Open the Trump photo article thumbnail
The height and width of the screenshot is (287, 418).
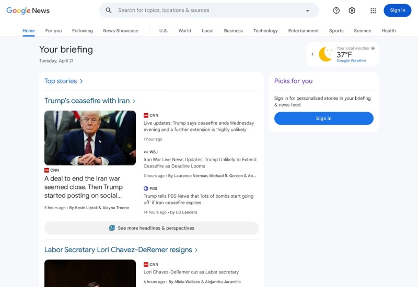pos(90,138)
